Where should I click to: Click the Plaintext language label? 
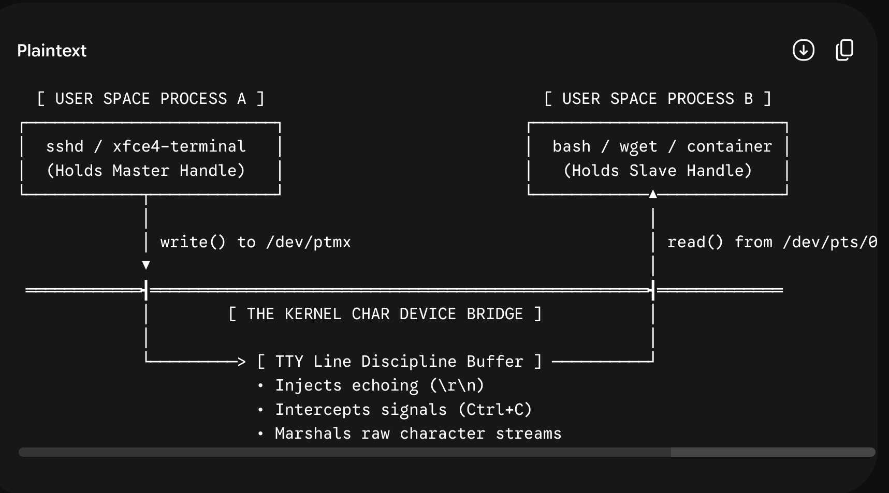click(52, 51)
